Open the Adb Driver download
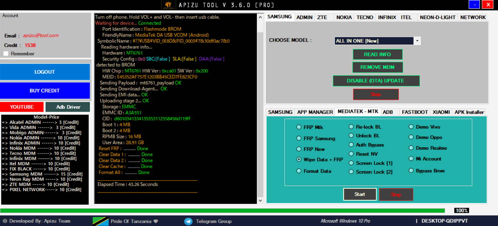This screenshot has height=226, width=498. tap(68, 107)
